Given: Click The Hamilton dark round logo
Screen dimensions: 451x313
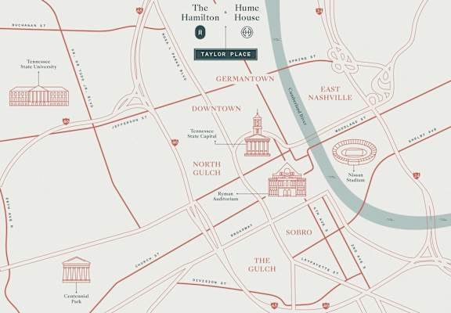Looking at the screenshot, I should tap(200, 32).
